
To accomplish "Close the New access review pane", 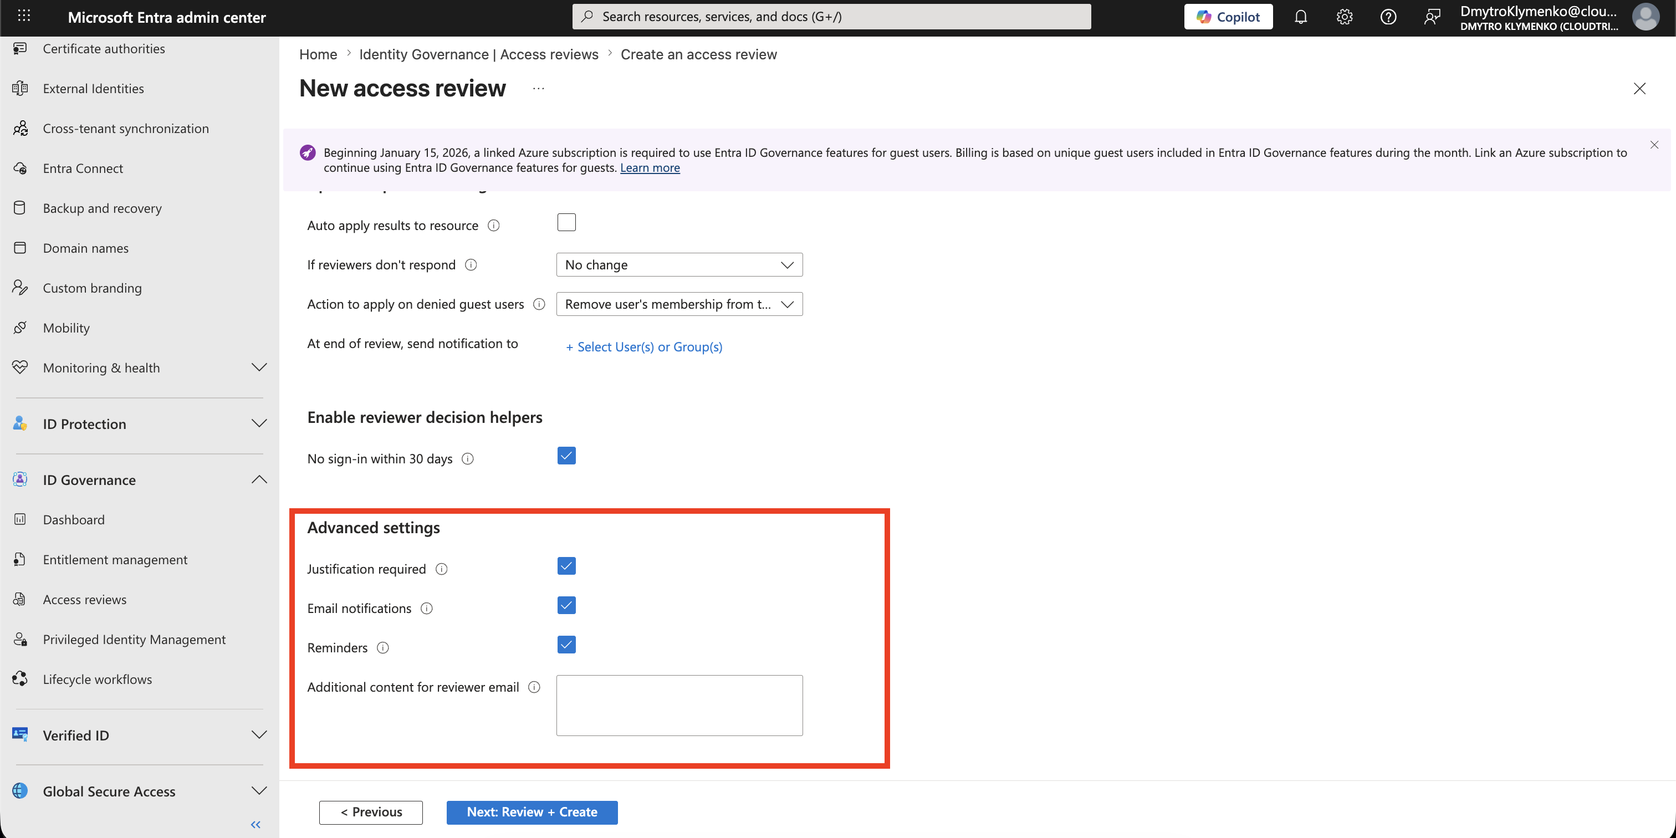I will [x=1639, y=89].
